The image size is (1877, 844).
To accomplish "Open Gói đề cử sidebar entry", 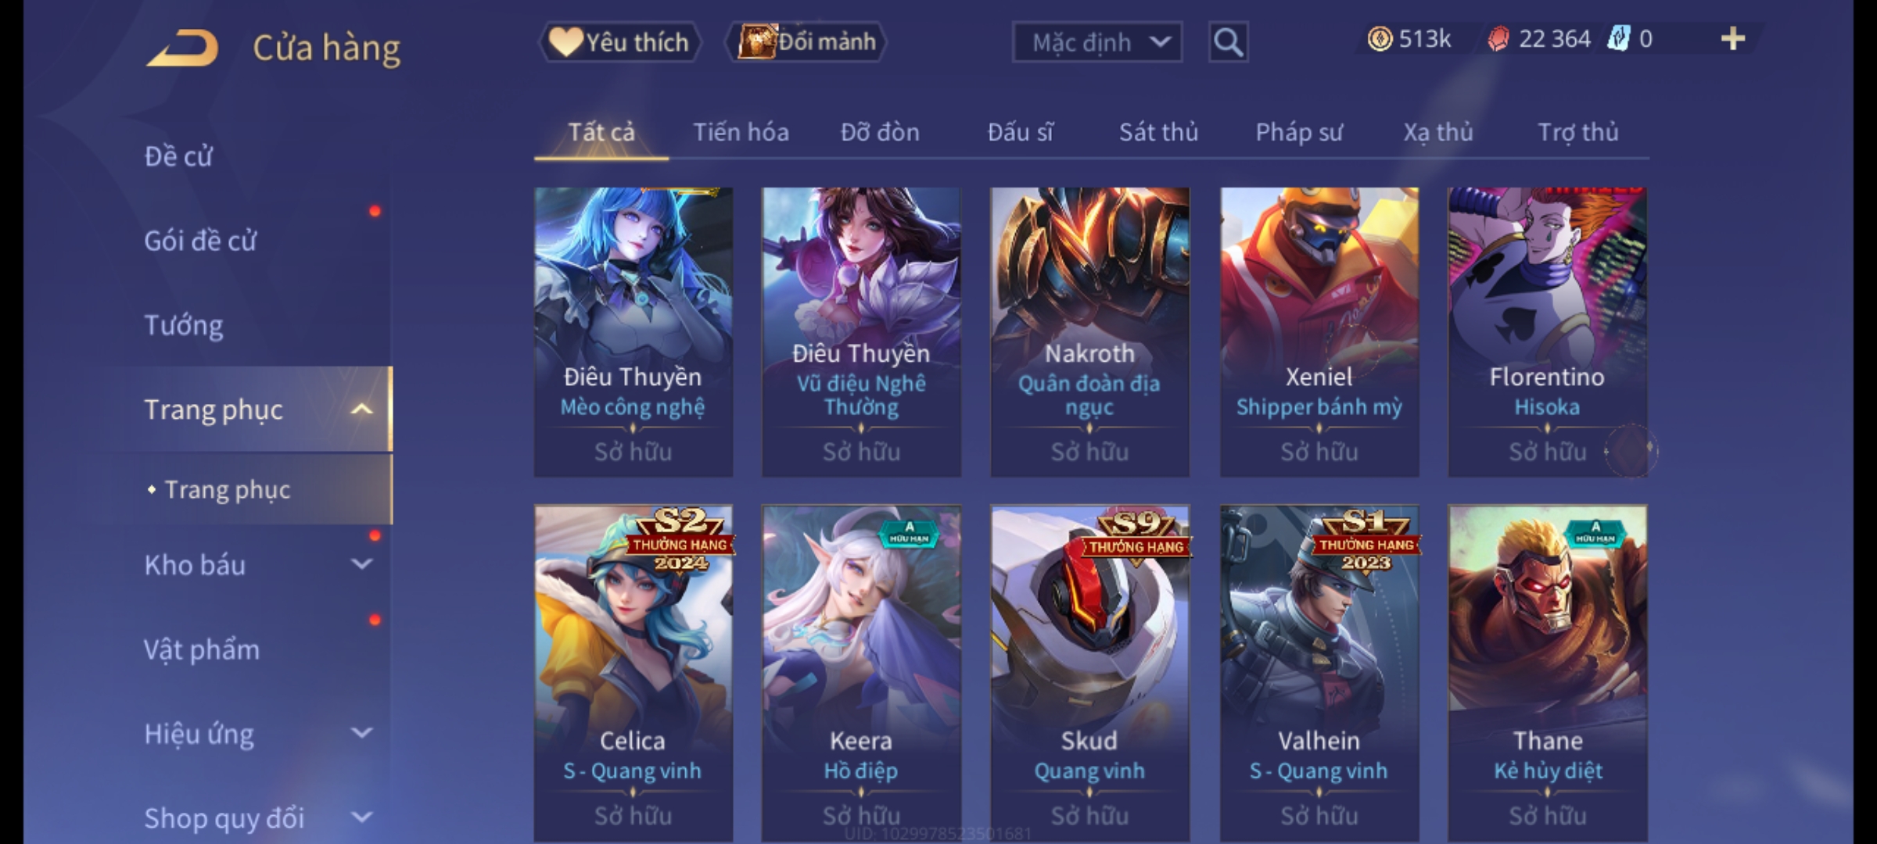I will click(x=200, y=241).
